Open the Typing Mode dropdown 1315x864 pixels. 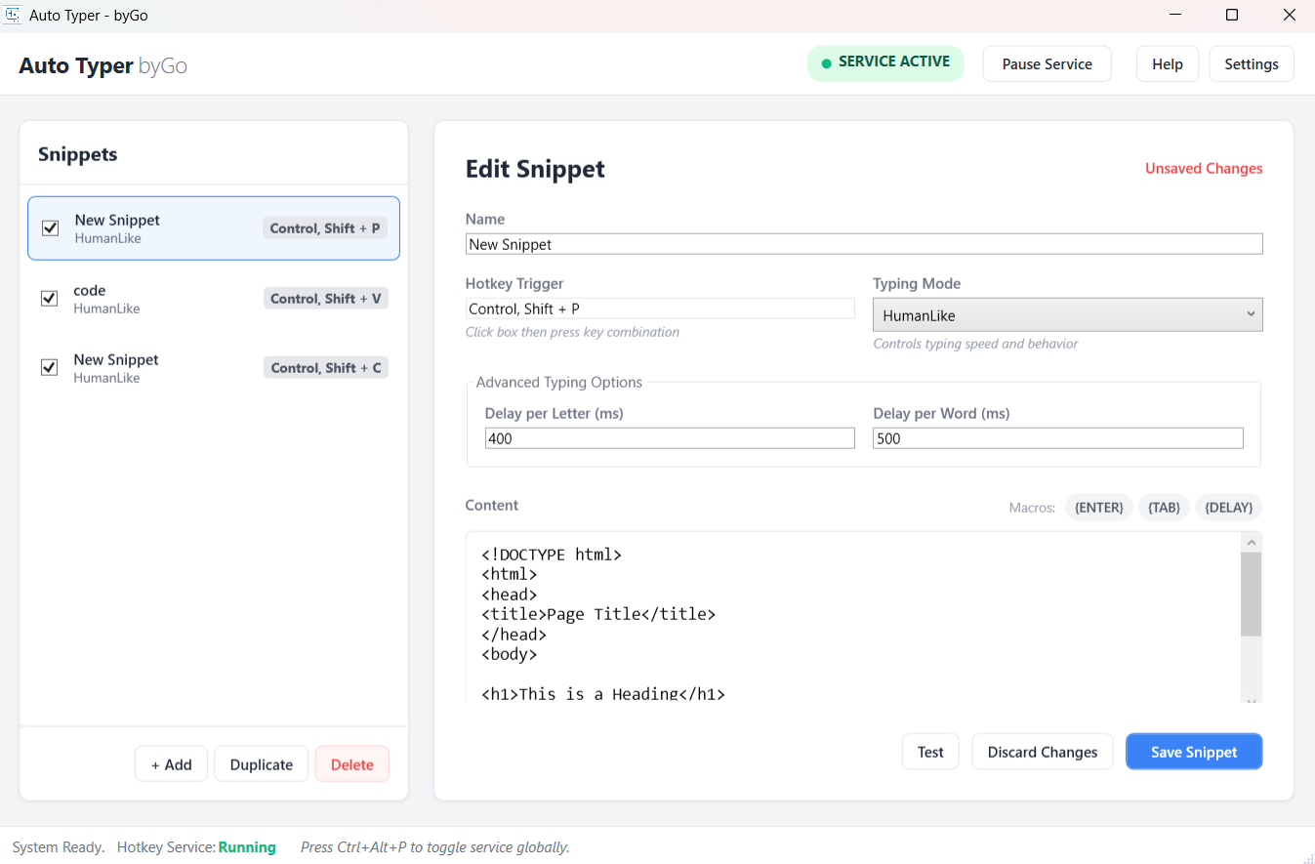pyautogui.click(x=1067, y=315)
